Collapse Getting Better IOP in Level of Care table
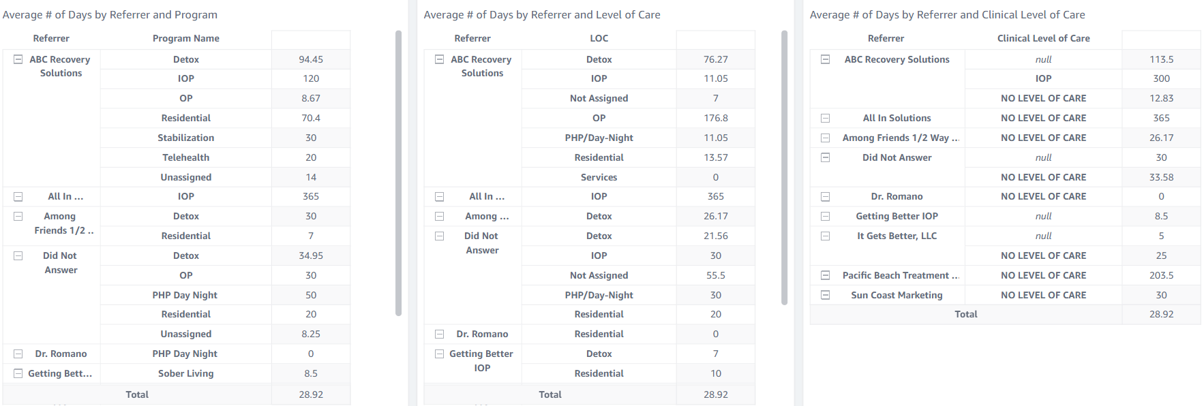The width and height of the screenshot is (1204, 406). 440,354
